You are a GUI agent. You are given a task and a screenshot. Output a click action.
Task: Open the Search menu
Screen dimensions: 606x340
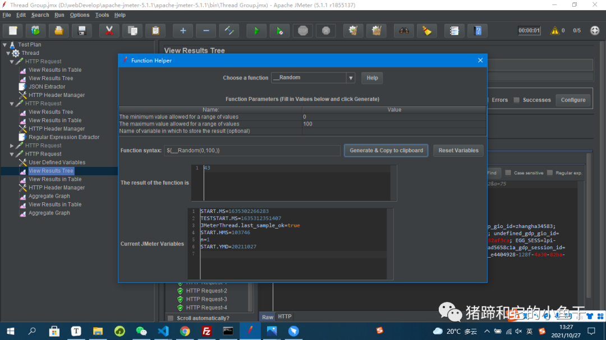[x=40, y=15]
